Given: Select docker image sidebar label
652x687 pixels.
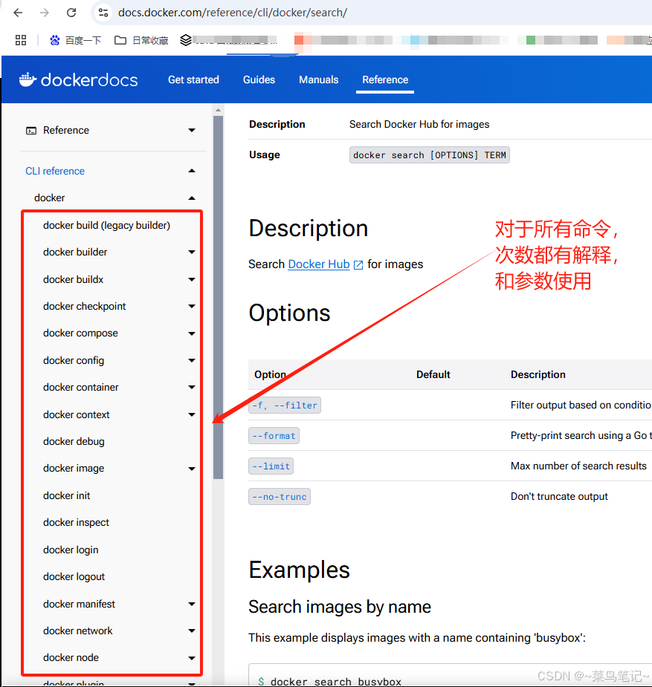Looking at the screenshot, I should pos(74,469).
